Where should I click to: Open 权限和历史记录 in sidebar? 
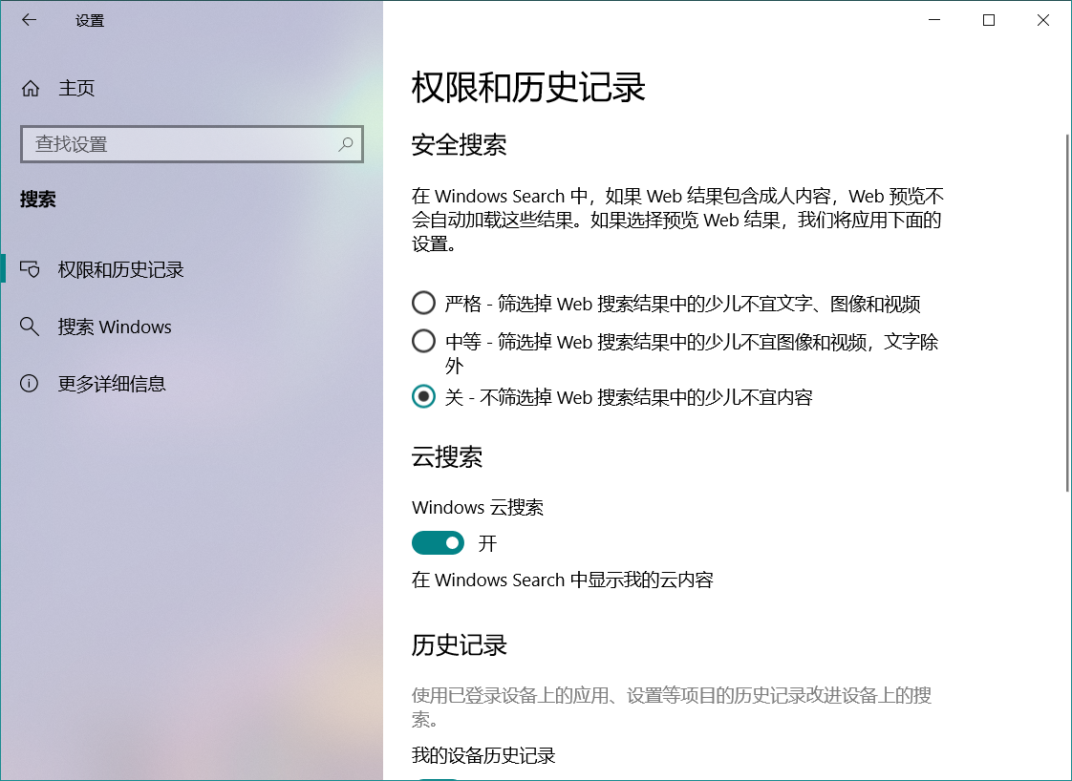pos(191,269)
